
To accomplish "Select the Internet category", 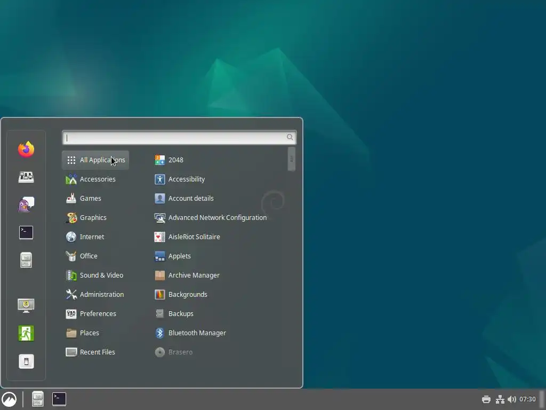I will click(x=95, y=236).
